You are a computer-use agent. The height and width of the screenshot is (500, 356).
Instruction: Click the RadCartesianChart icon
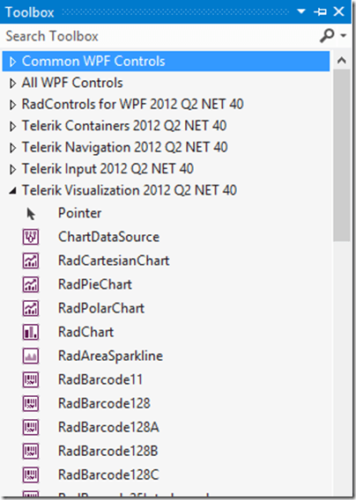click(31, 261)
